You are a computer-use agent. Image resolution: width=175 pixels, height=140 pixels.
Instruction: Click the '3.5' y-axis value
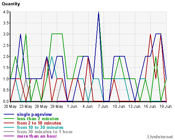[x=6, y=23]
